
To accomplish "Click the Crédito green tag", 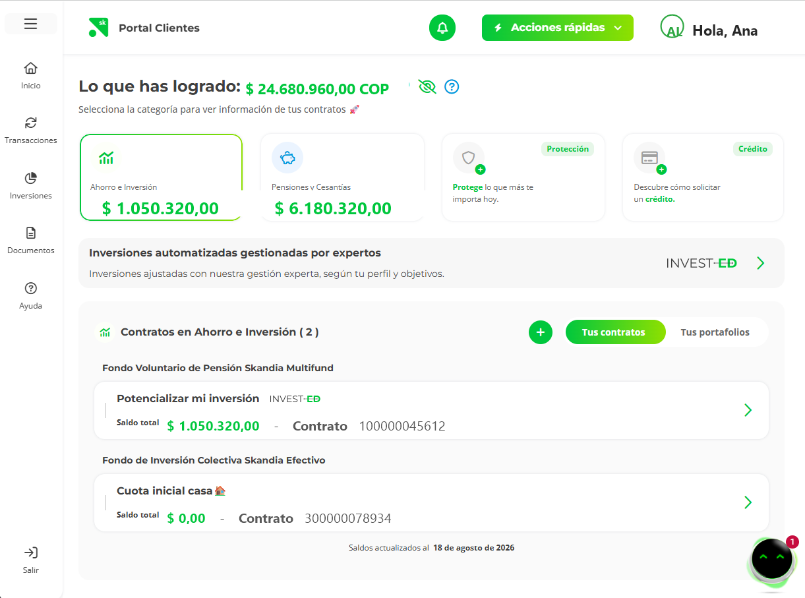I will 753,149.
